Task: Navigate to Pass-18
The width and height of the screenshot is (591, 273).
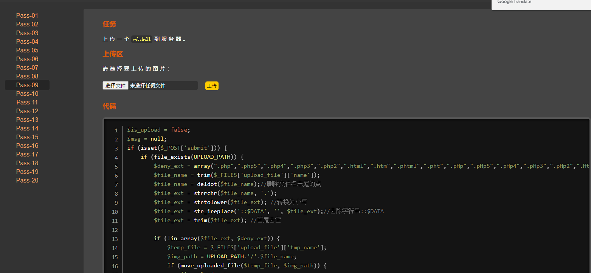Action: click(x=27, y=163)
